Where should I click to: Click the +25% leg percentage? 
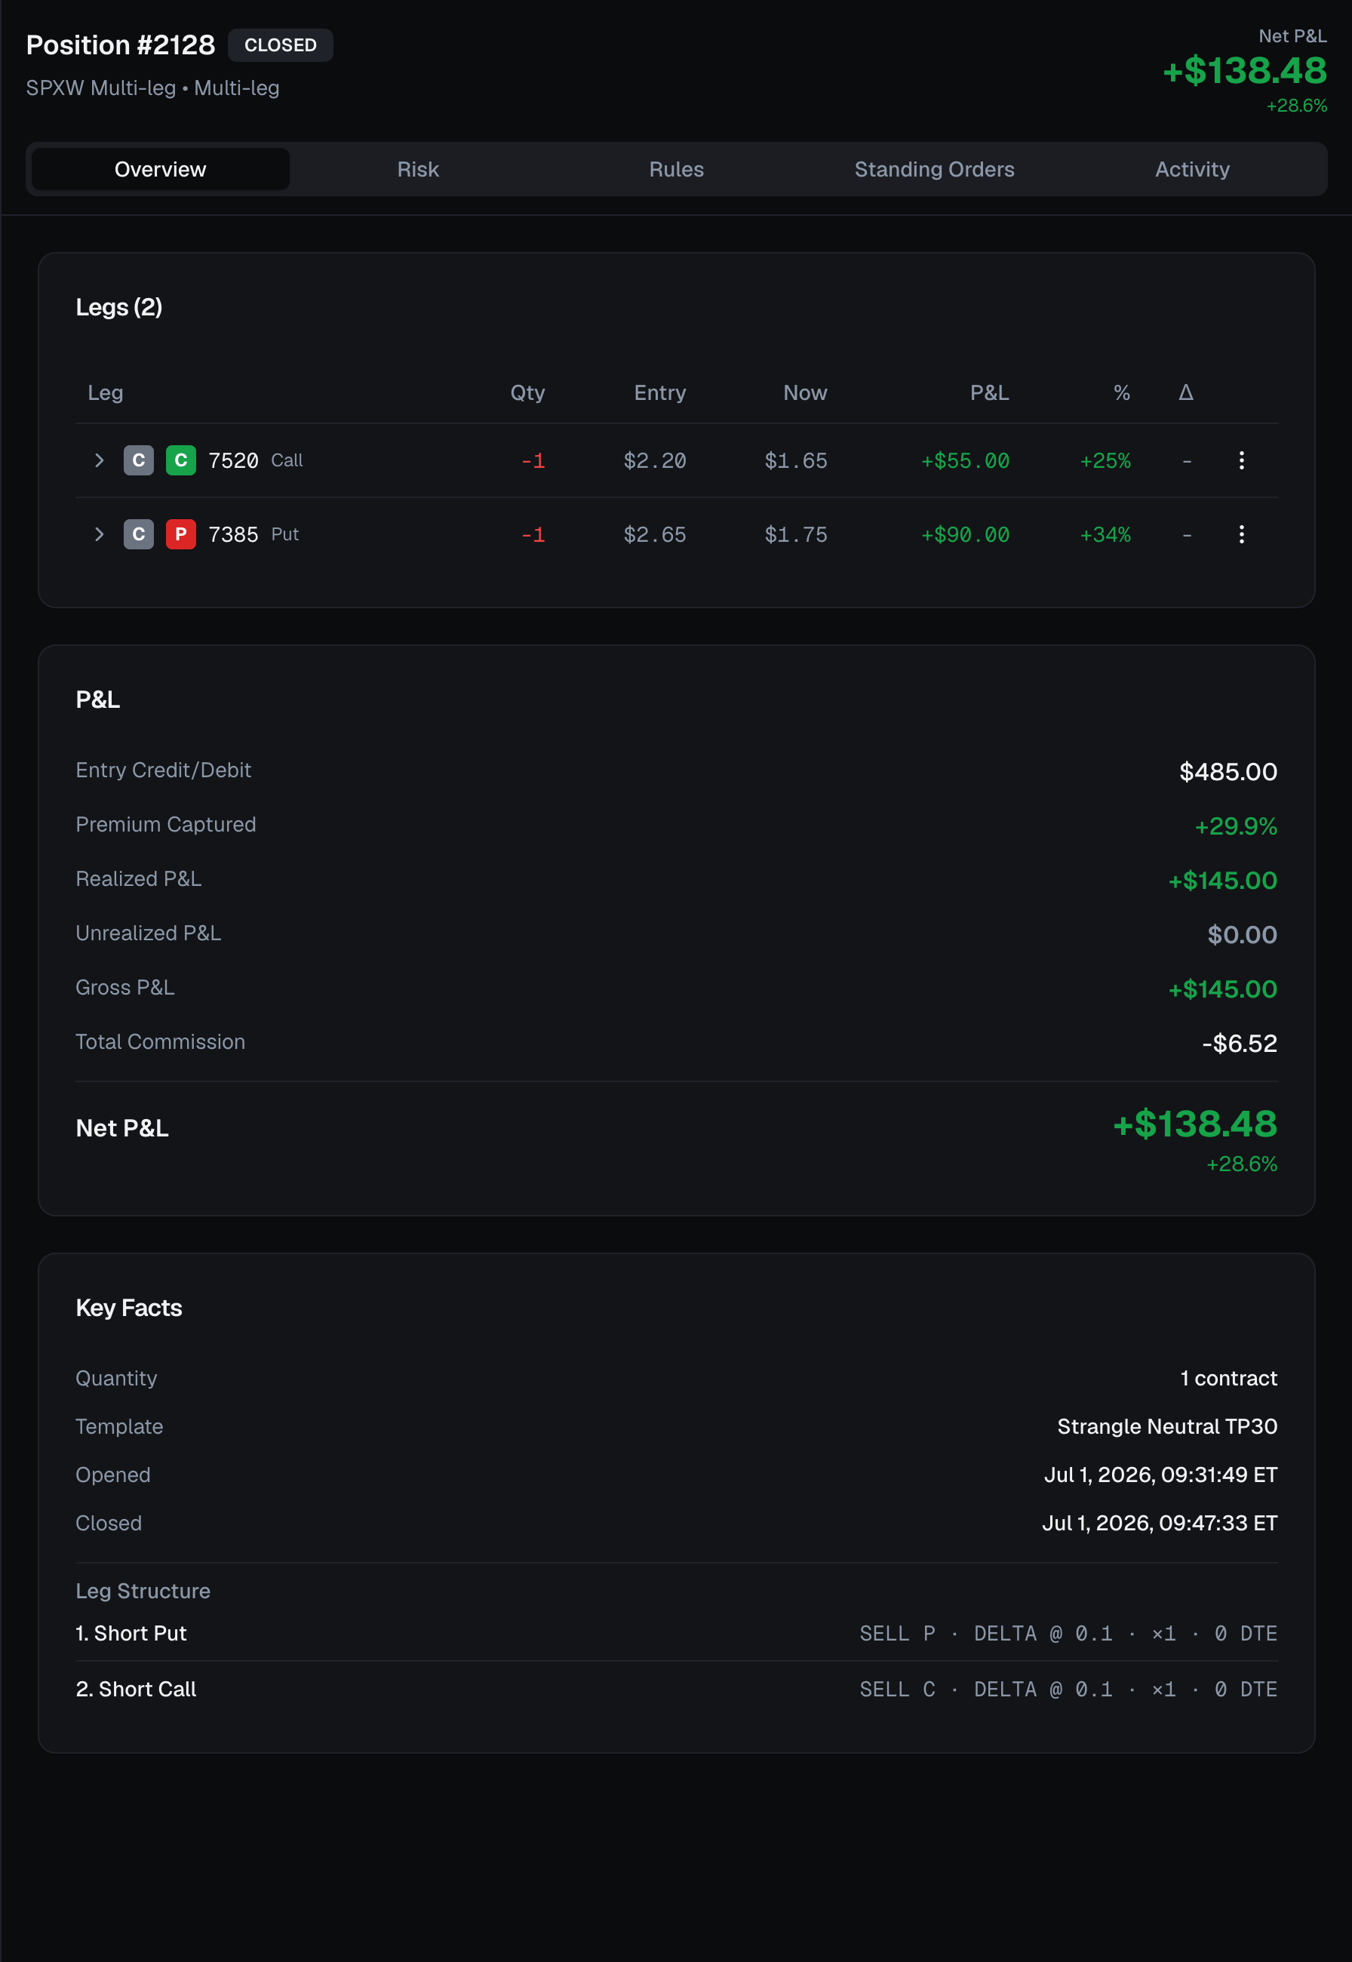coord(1105,461)
